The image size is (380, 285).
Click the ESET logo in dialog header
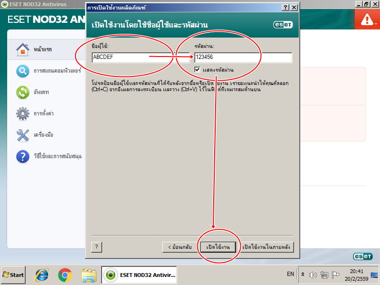click(283, 25)
